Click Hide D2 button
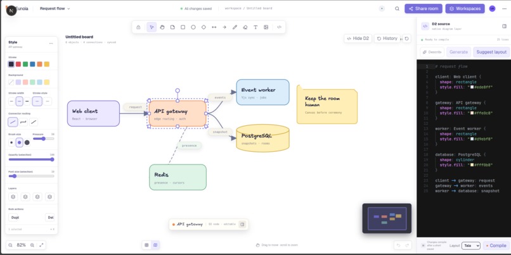This screenshot has height=255, width=511. tap(358, 39)
